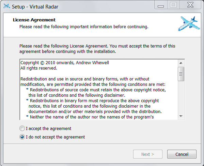Click the 'Setup - Virtual Radar' title text
This screenshot has width=204, height=166.
coord(35,6)
